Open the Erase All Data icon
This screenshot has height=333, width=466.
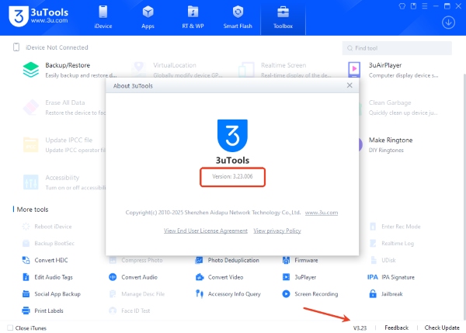coord(31,107)
